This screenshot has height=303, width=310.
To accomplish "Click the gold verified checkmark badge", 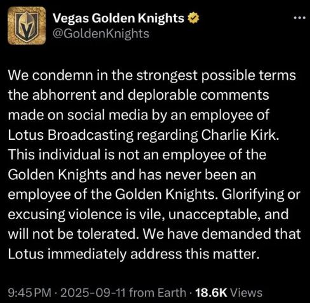I will pyautogui.click(x=194, y=18).
